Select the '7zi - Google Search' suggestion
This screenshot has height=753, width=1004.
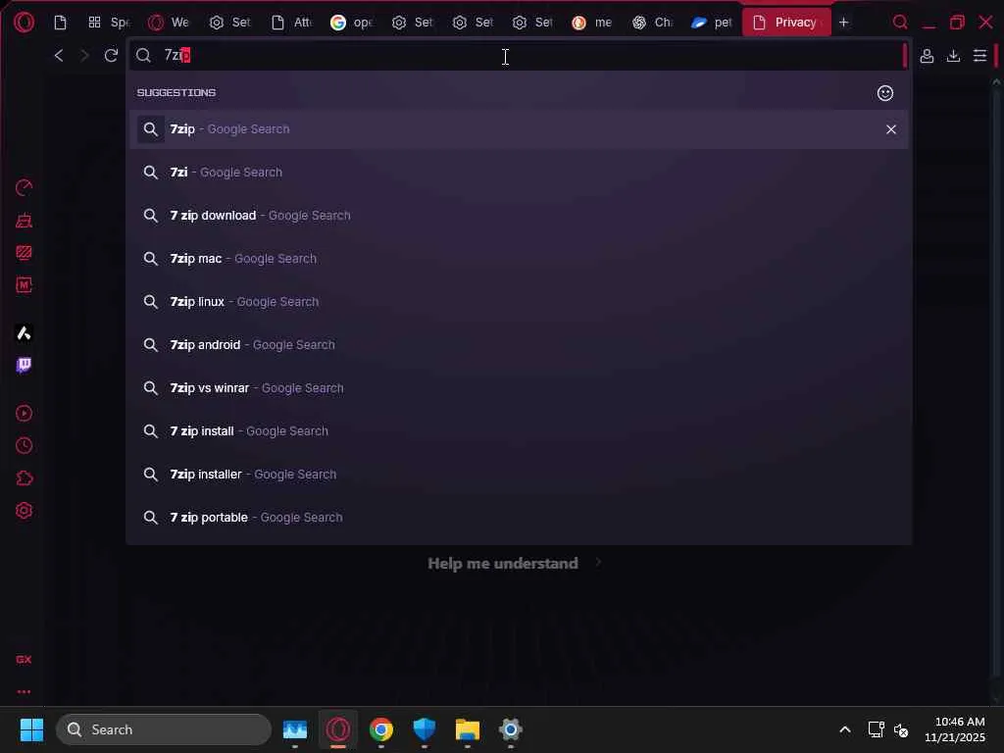click(519, 173)
